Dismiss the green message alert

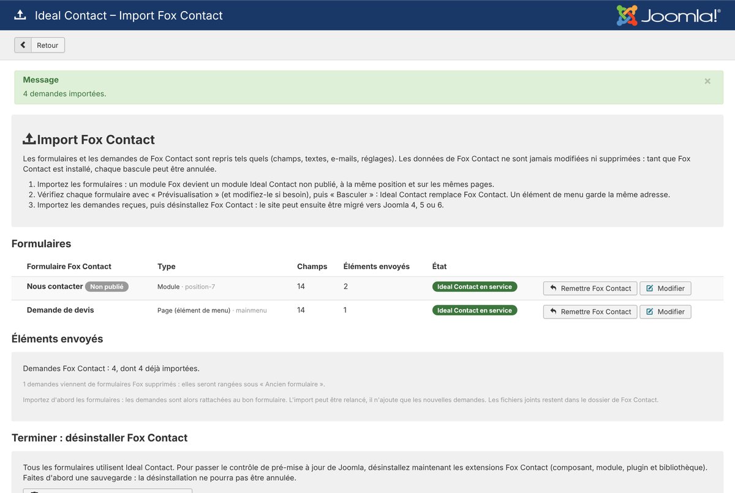[707, 81]
